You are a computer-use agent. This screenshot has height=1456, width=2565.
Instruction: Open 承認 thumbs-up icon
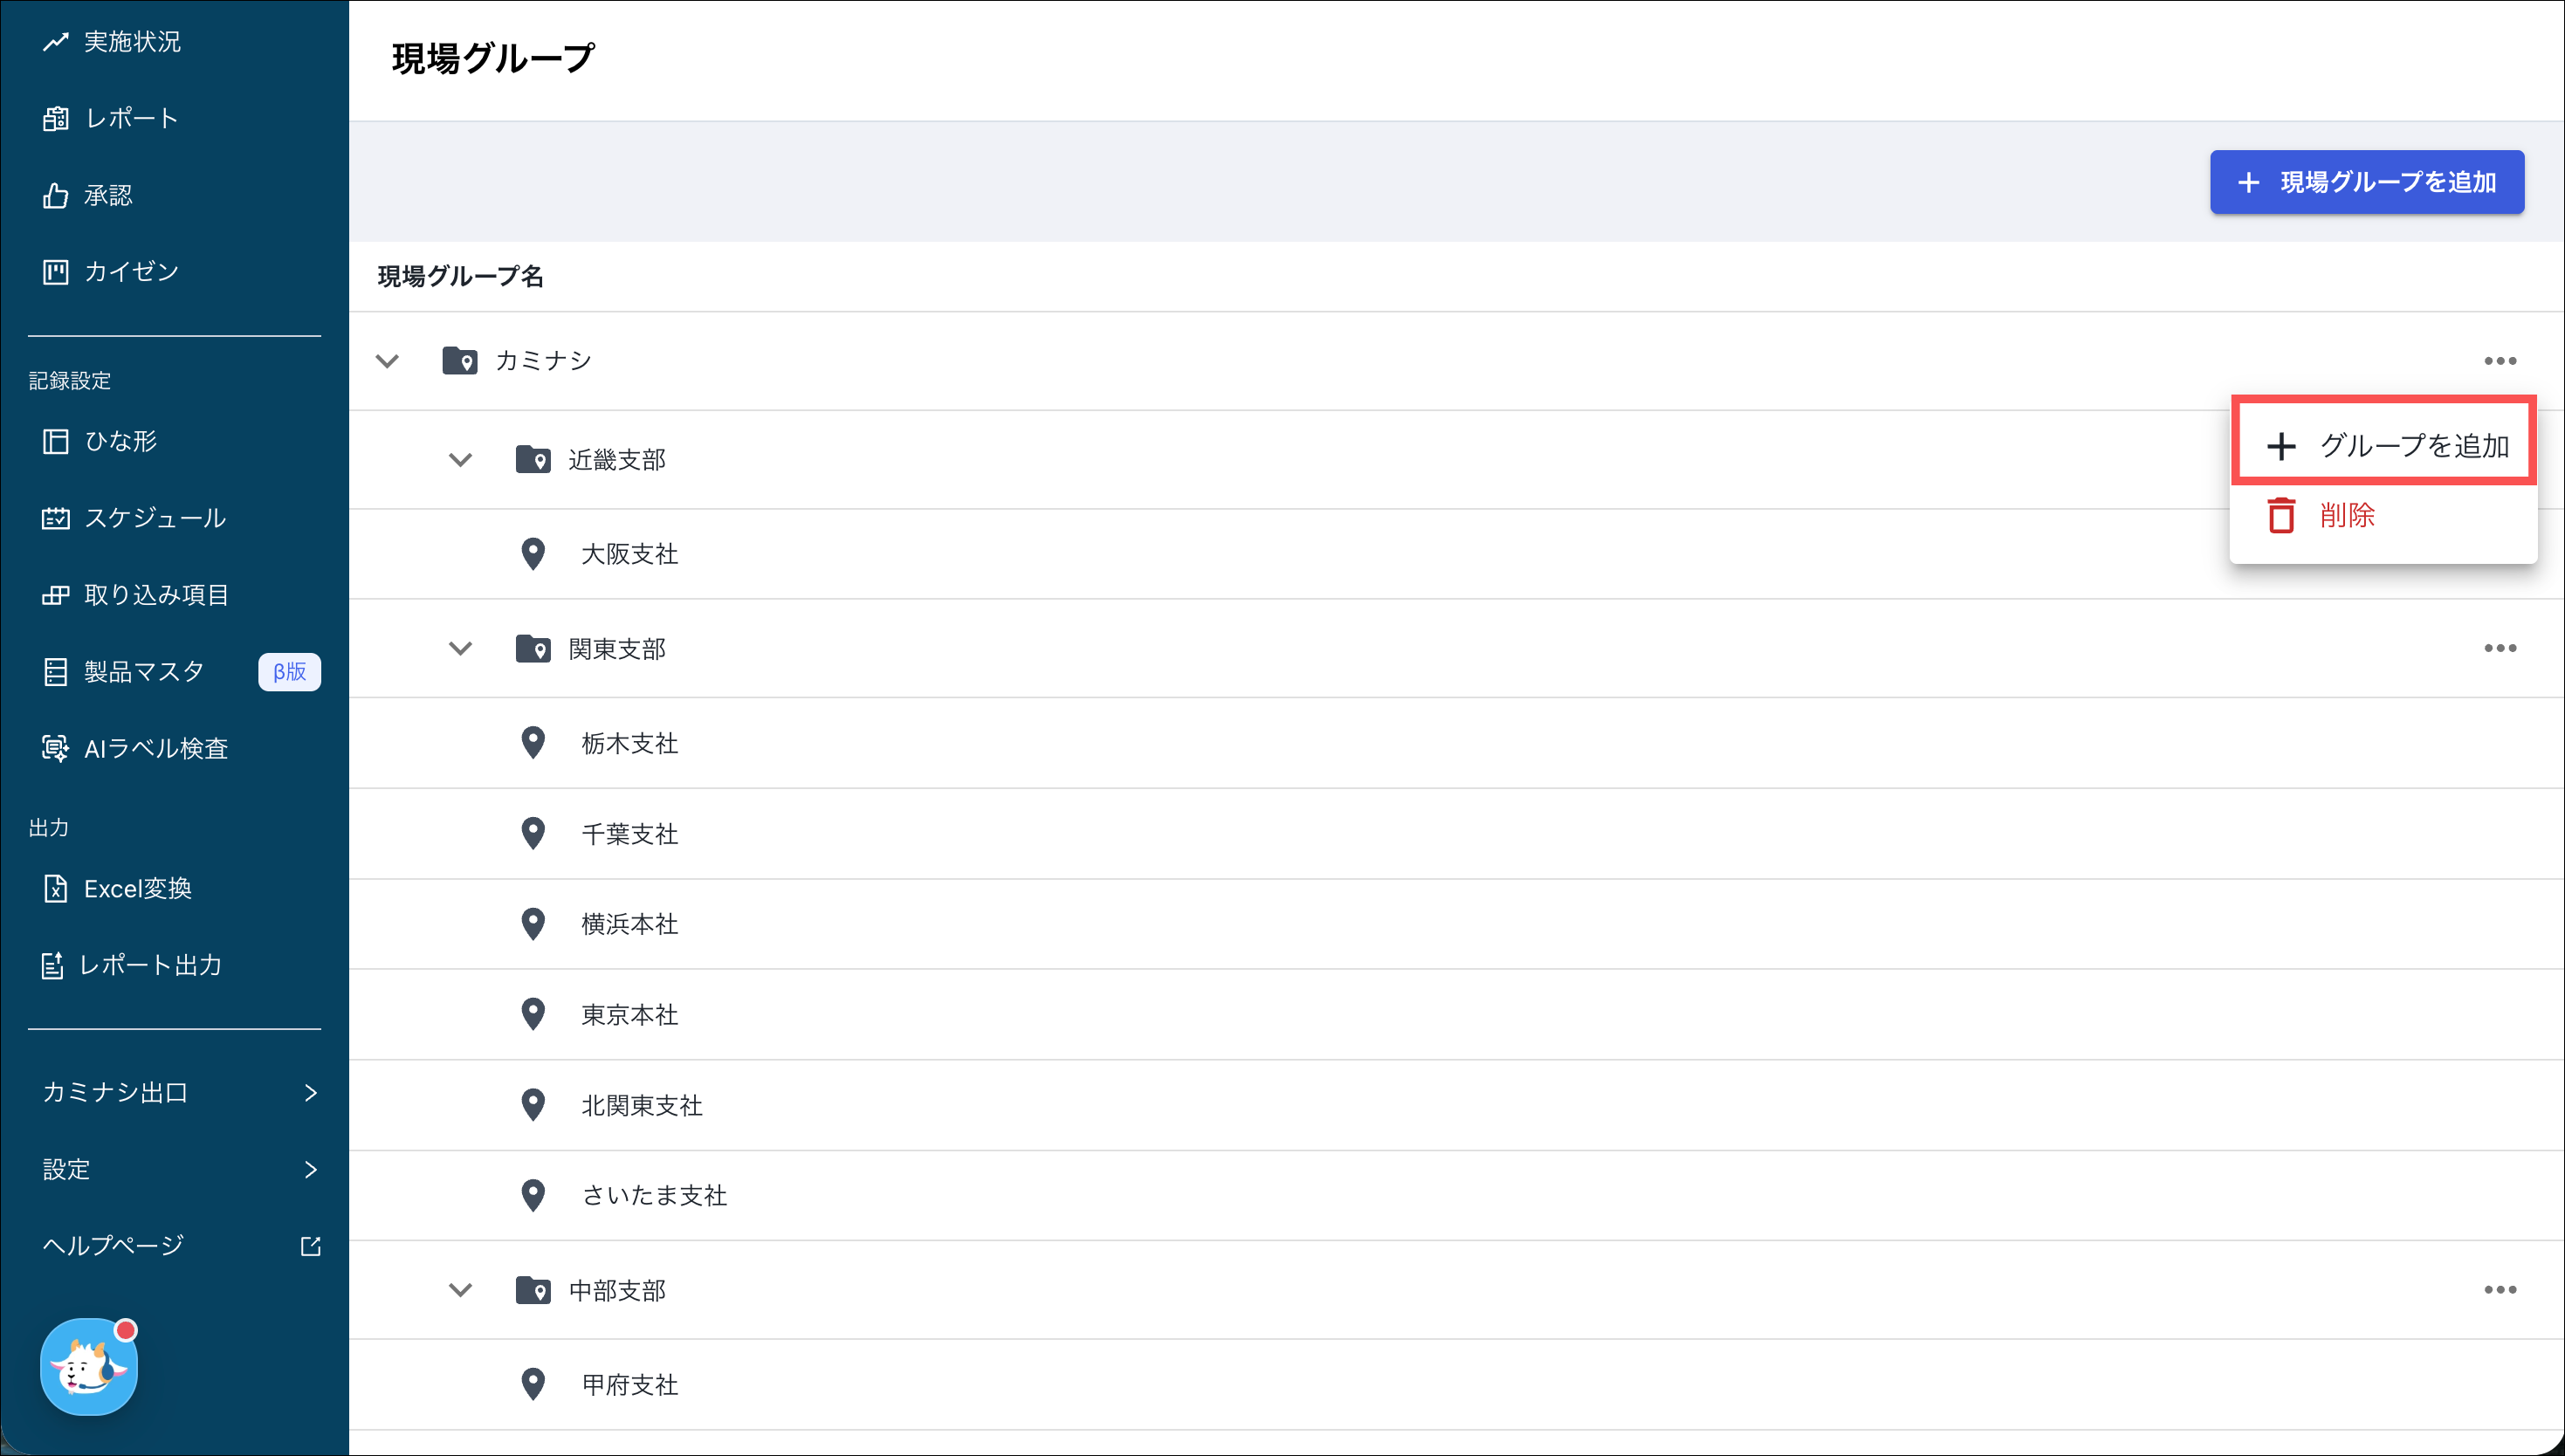[x=56, y=195]
